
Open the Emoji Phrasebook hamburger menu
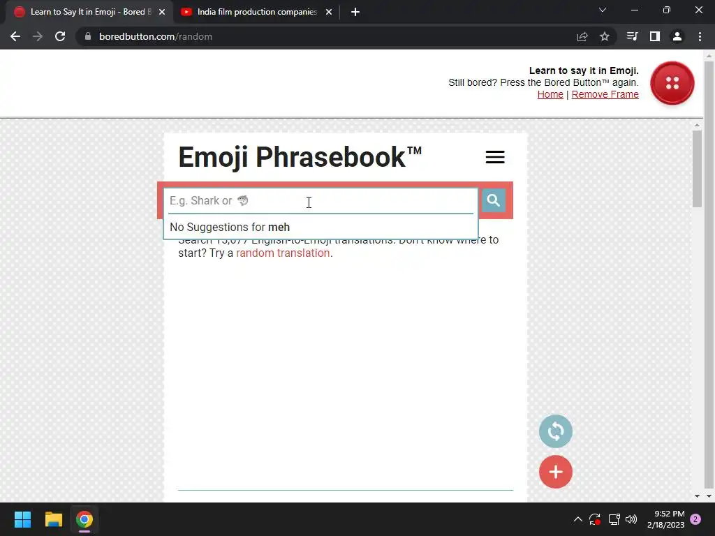pos(495,157)
